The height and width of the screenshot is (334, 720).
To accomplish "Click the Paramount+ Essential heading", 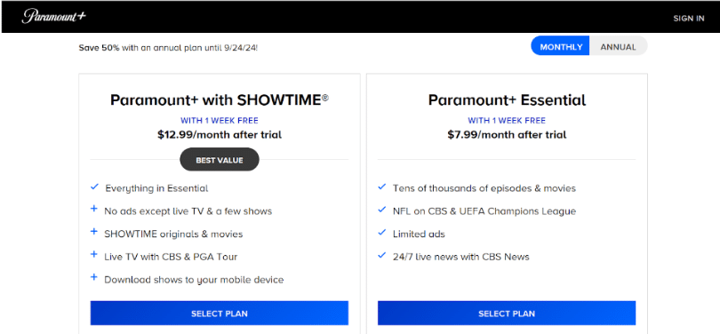I will click(x=507, y=100).
